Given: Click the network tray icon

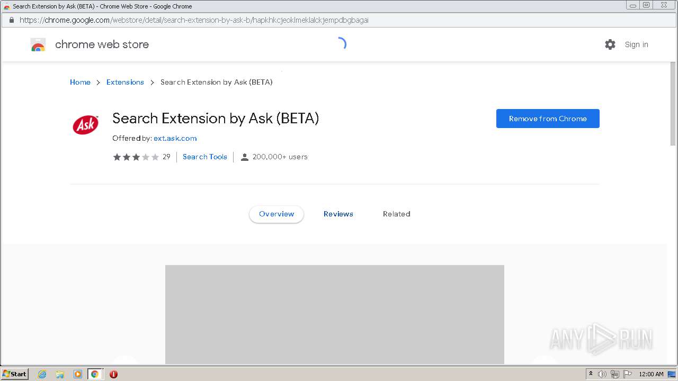Looking at the screenshot, I should (x=615, y=374).
